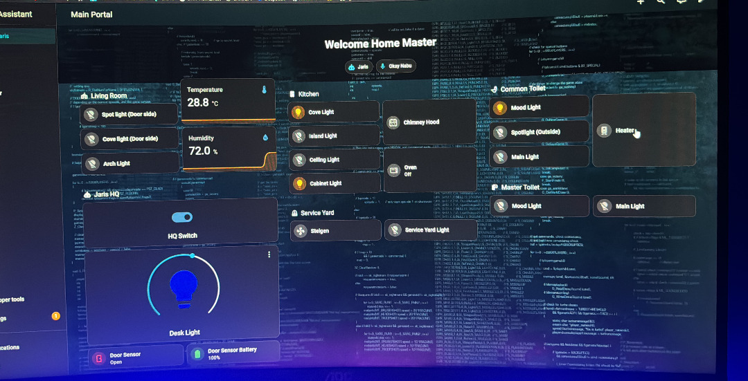Click the thermometer icon on Temperature card

(x=264, y=89)
